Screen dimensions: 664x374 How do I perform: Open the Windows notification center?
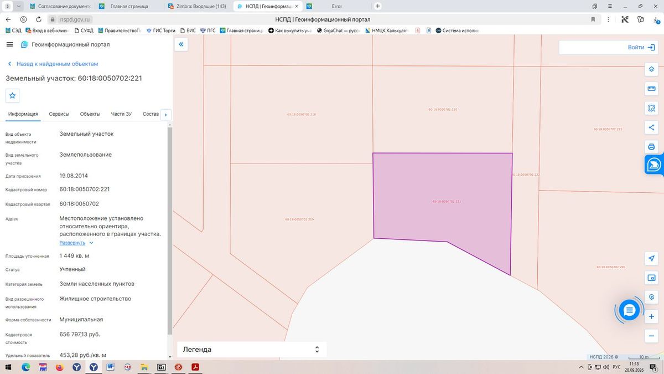(653, 367)
